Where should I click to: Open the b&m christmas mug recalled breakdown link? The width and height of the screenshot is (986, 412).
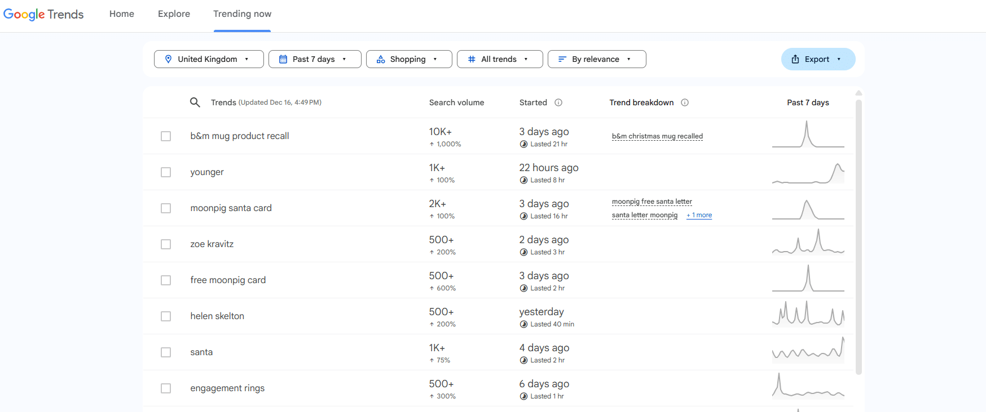657,136
